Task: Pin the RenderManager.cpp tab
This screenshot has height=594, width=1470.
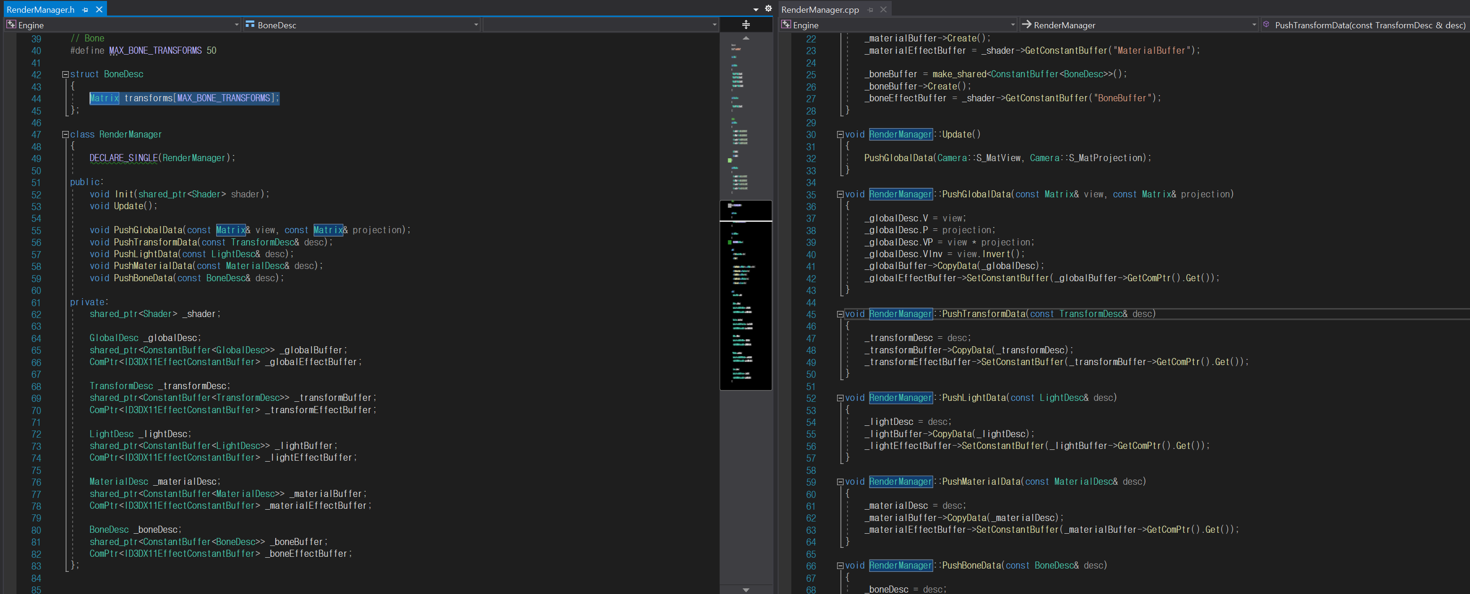Action: 870,10
